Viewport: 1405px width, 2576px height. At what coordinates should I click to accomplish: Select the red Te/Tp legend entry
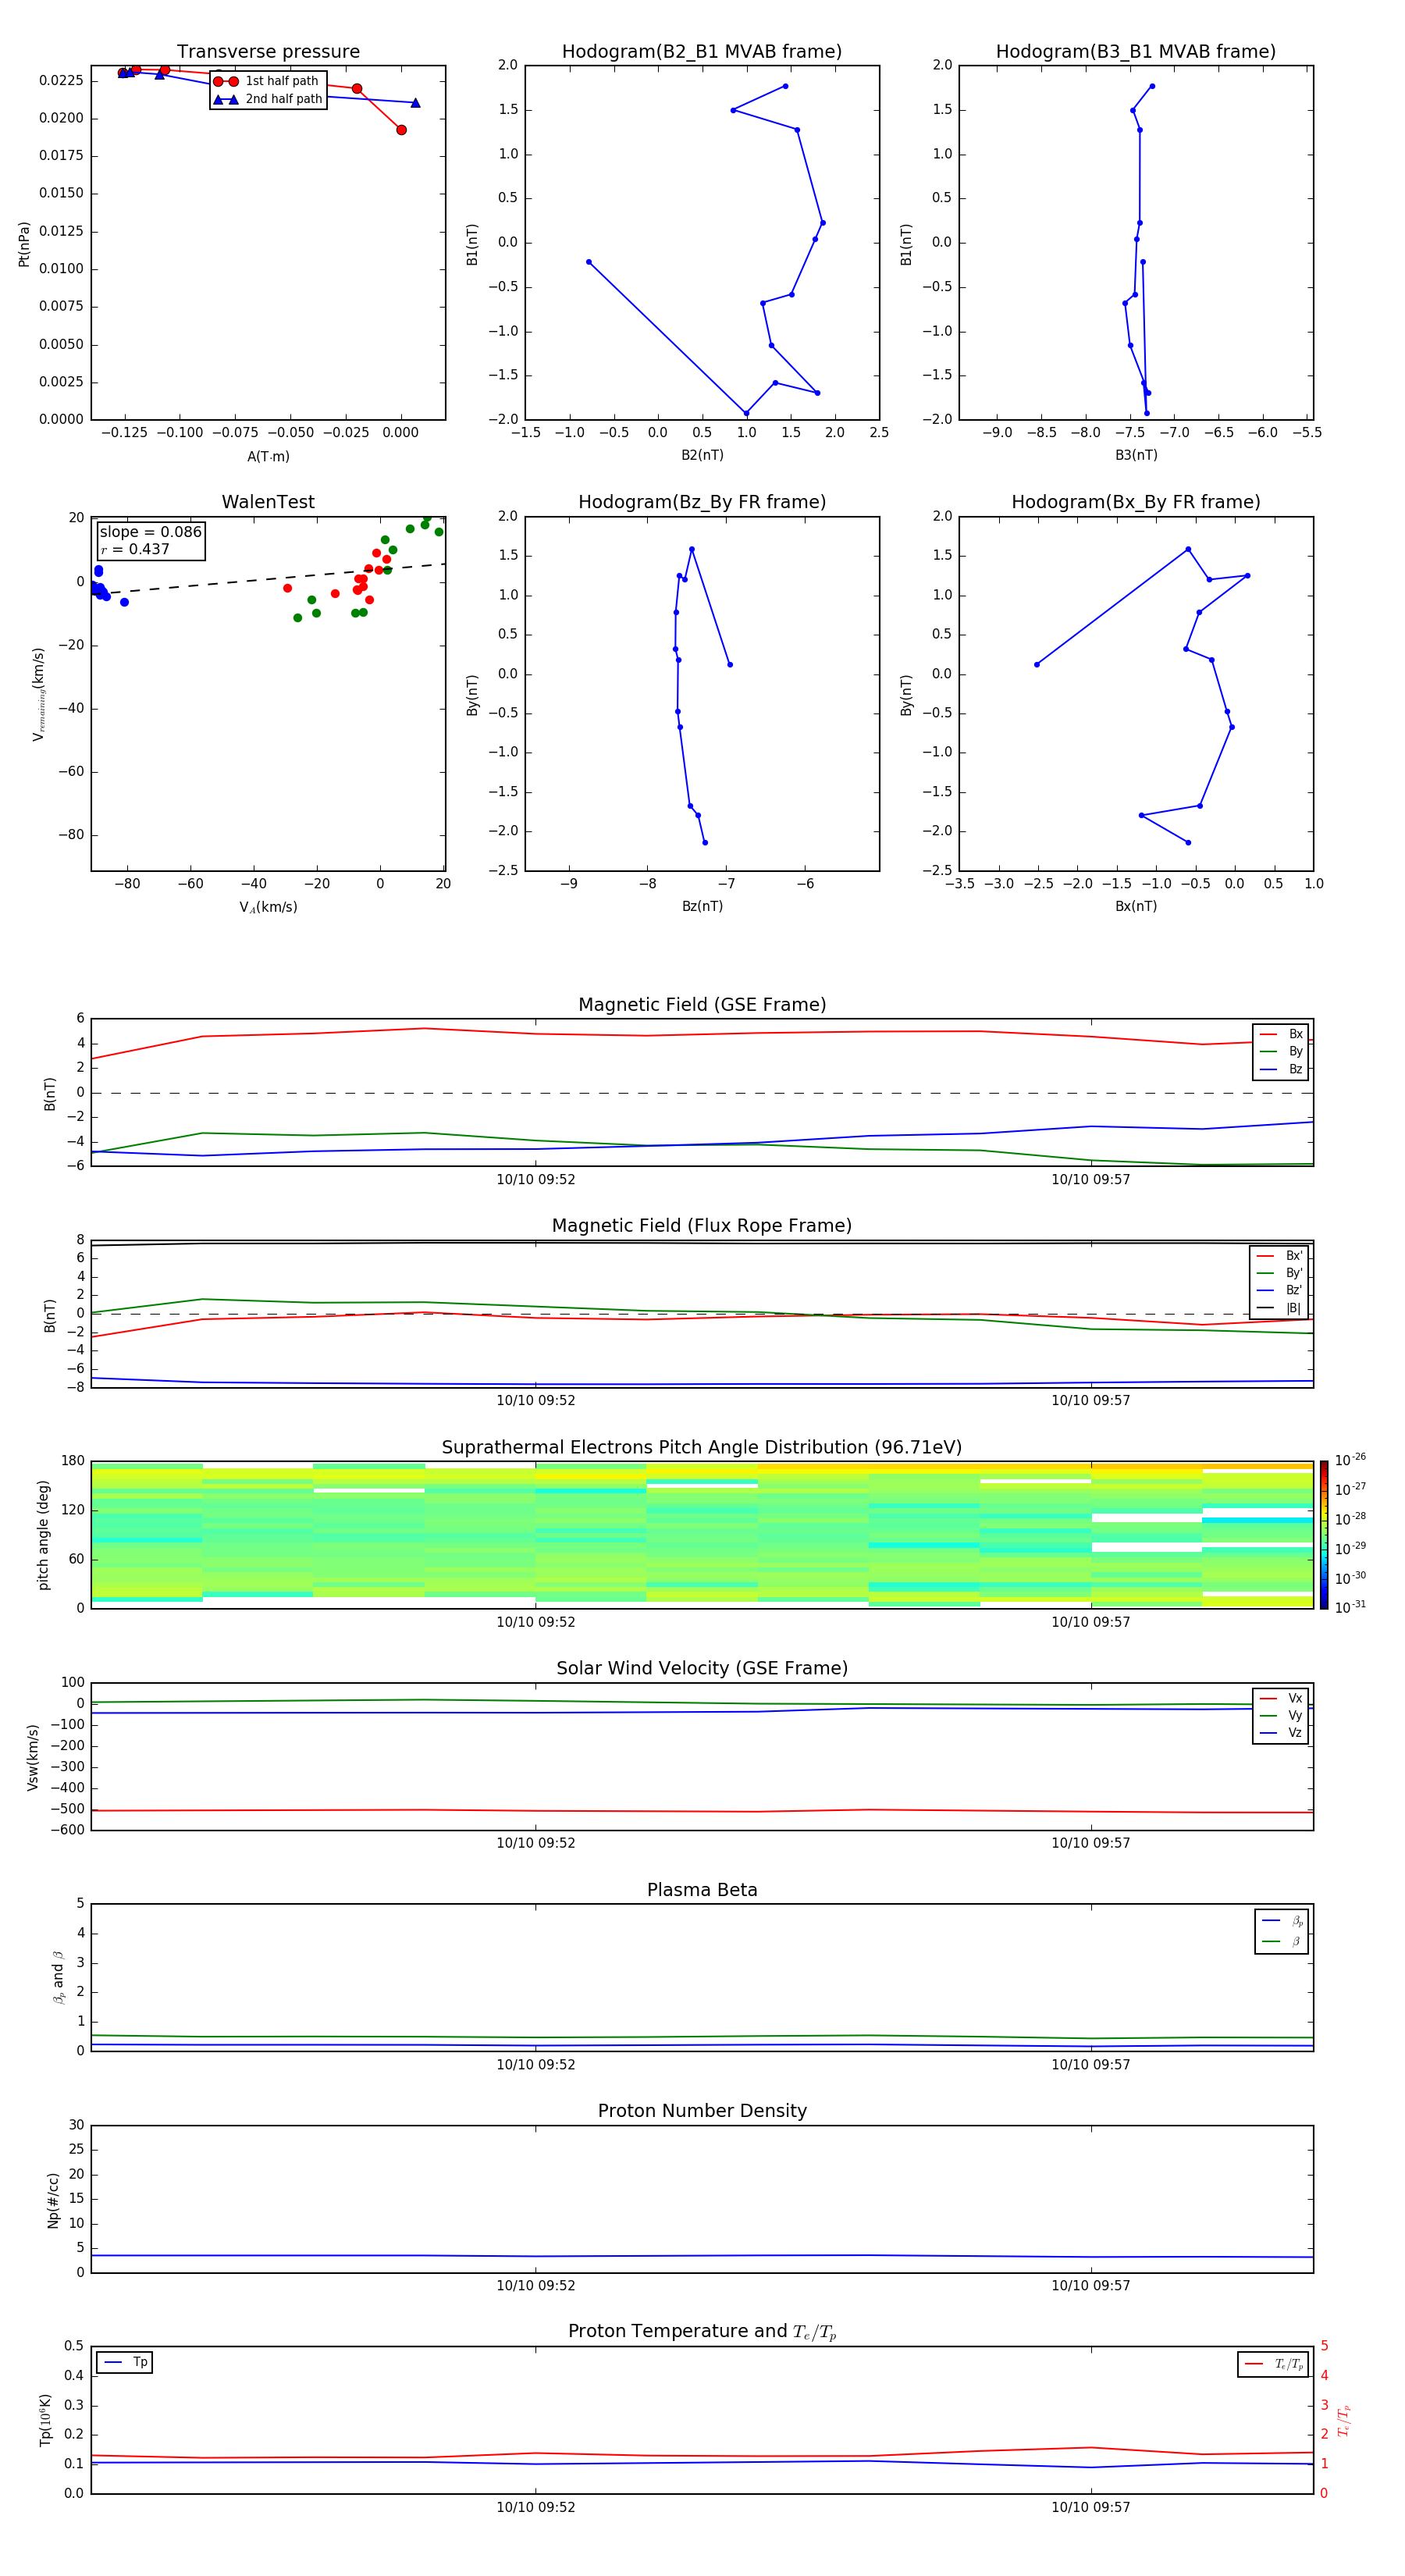[1273, 2364]
